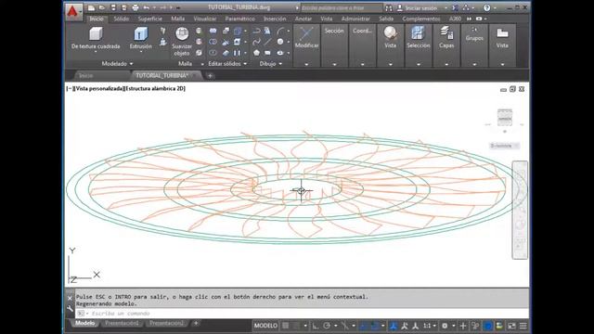Click the ViewCube in the viewport
The image size is (594, 334).
[x=505, y=118]
